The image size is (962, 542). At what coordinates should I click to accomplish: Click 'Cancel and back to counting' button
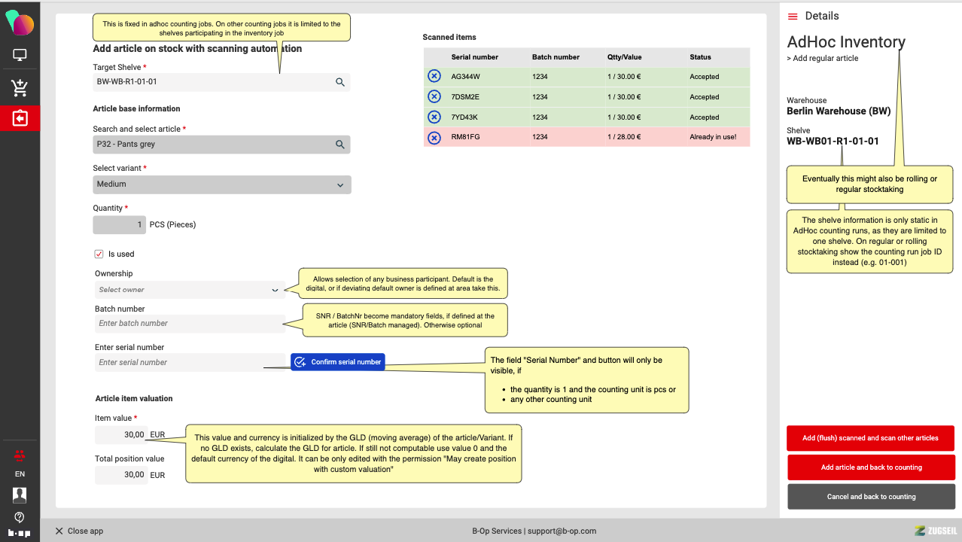click(871, 497)
